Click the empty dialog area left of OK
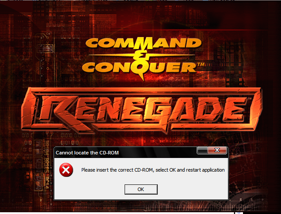Image resolution: width=281 pixels, height=214 pixels. (90, 189)
